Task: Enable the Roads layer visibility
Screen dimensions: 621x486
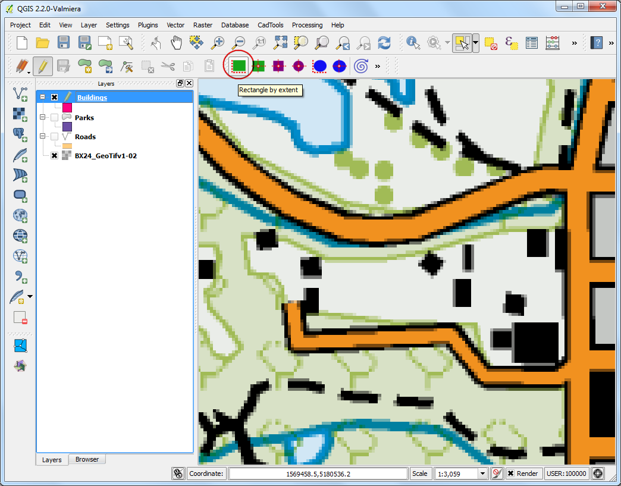Action: coord(55,137)
